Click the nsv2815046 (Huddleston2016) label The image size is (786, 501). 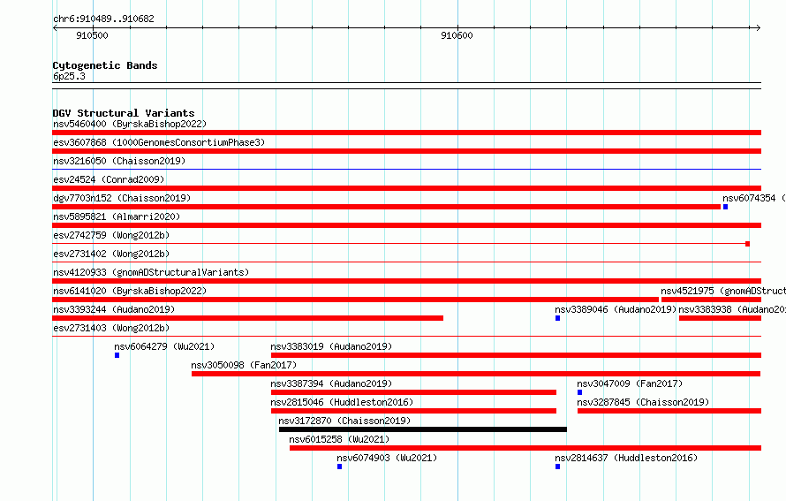[x=342, y=402]
